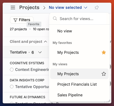Favorite My Projects under My views
114x106 pixels.
(104, 74)
